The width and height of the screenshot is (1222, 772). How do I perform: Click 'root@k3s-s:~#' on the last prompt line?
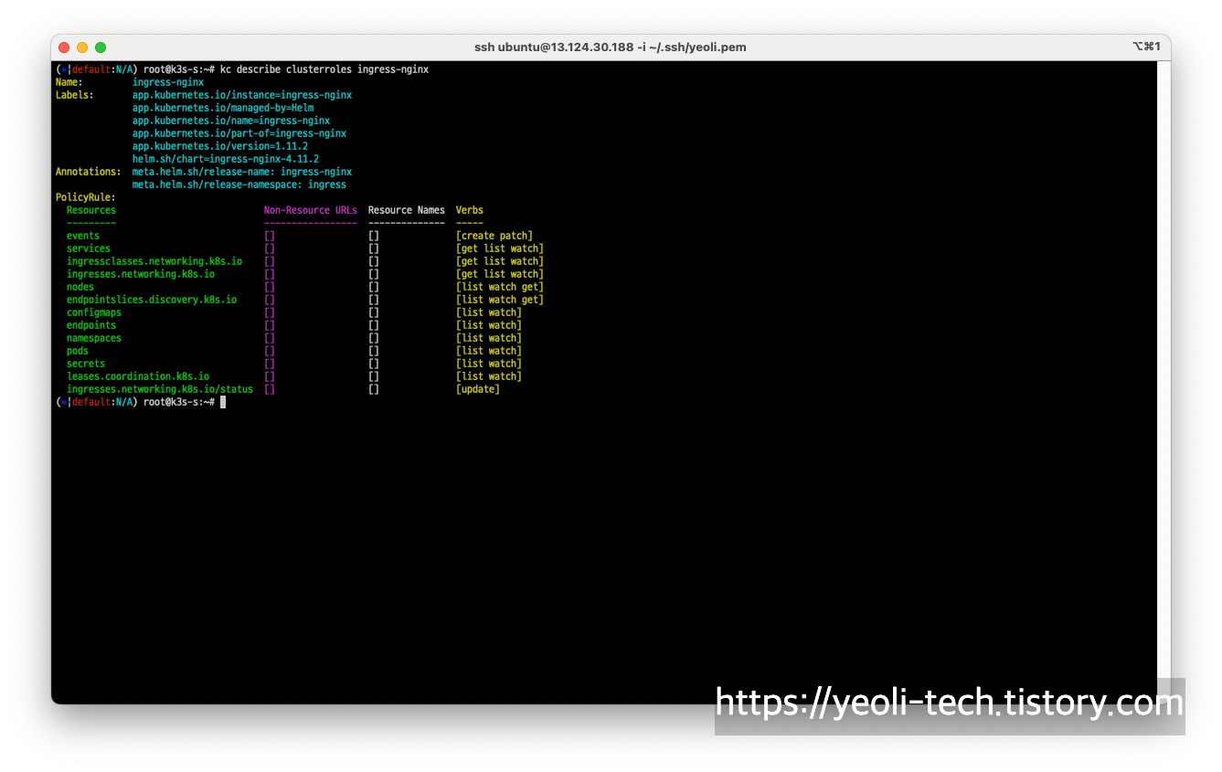click(x=179, y=402)
